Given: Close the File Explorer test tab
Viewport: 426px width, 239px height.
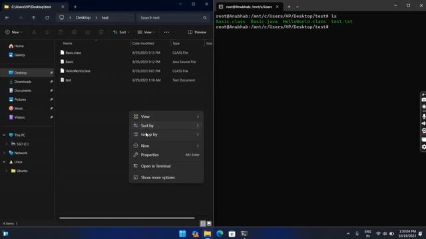Looking at the screenshot, I should tap(63, 7).
